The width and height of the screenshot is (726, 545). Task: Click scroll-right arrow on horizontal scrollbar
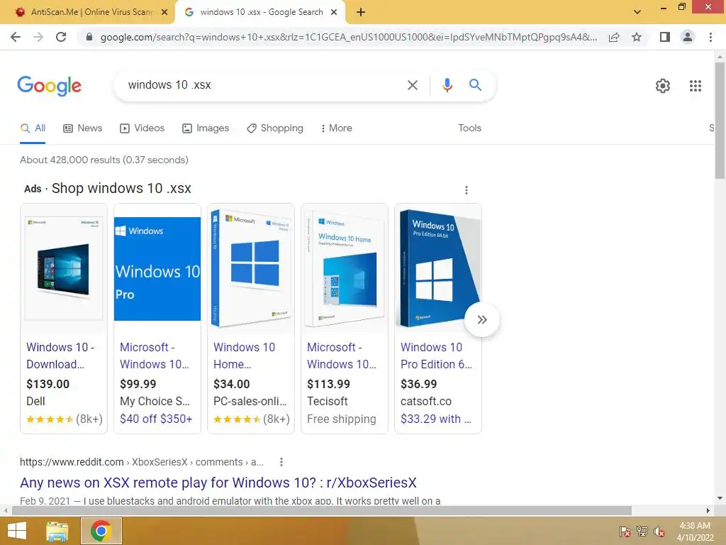click(708, 511)
